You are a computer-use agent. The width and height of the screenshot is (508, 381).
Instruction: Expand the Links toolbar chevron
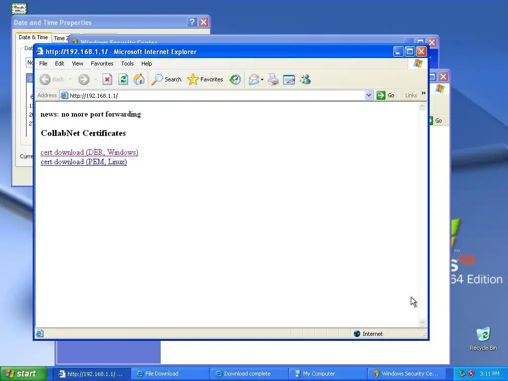pyautogui.click(x=423, y=93)
